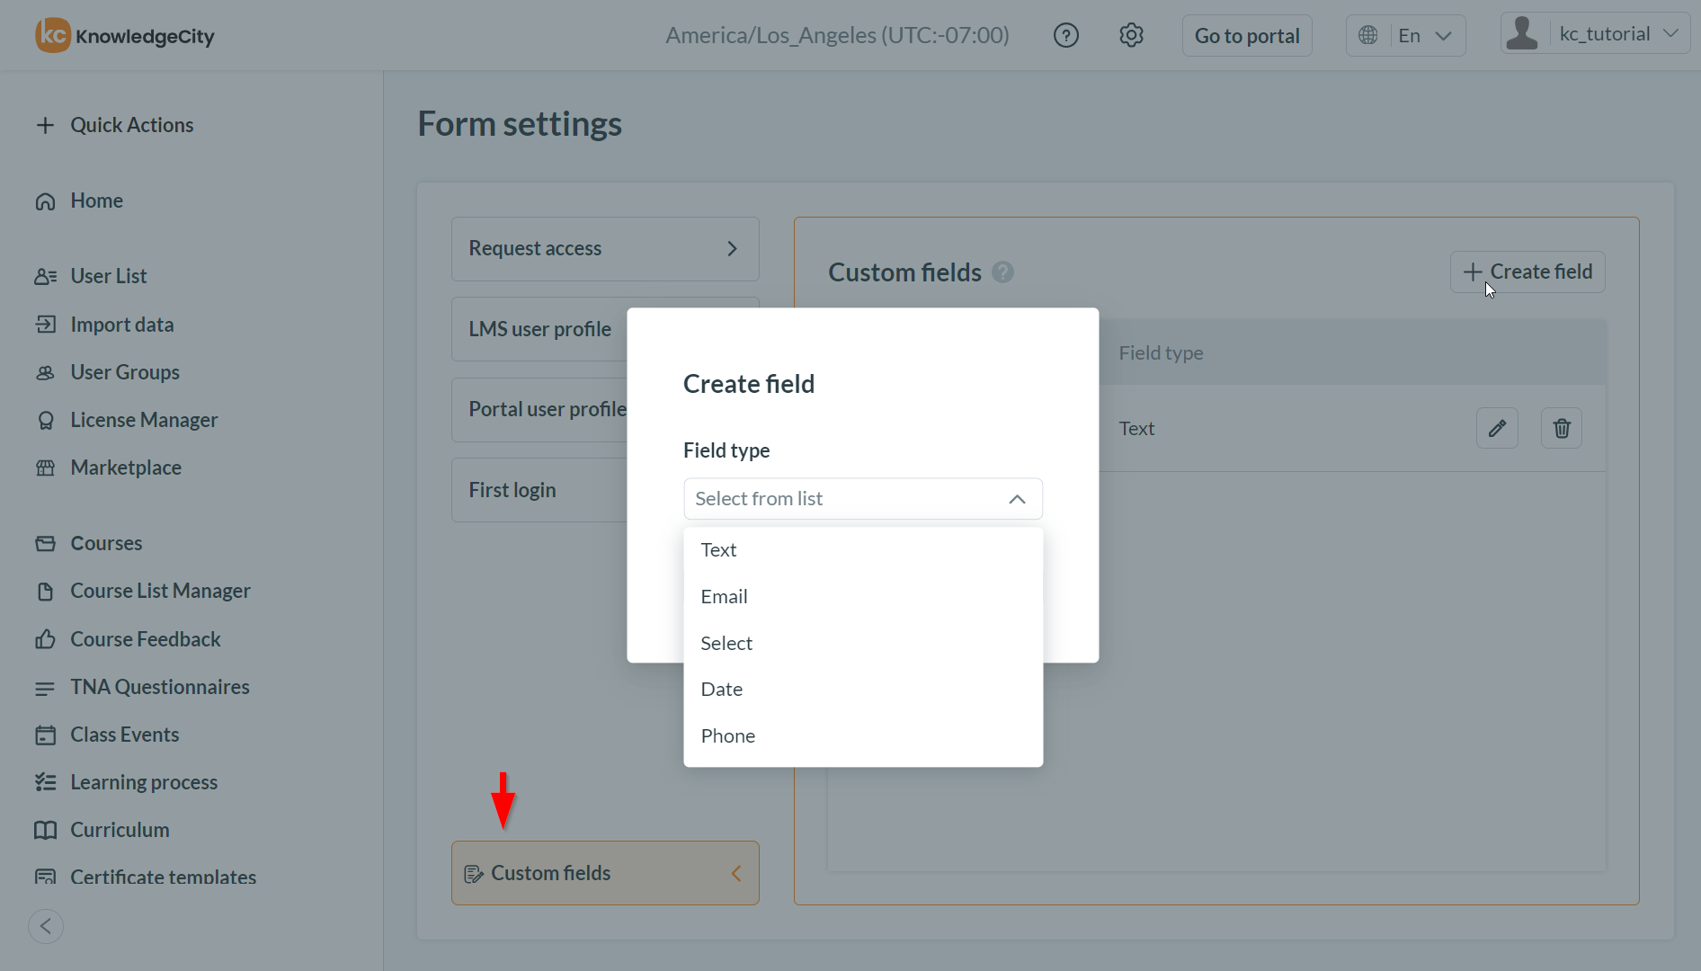This screenshot has height=971, width=1701.
Task: Click the Custom fields help tooltip icon
Action: click(1002, 272)
